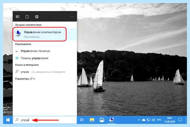Click the magnifier icon in taskbar search box

point(17,120)
